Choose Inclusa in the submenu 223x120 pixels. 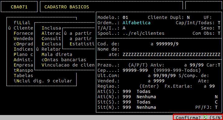[x=51, y=28]
